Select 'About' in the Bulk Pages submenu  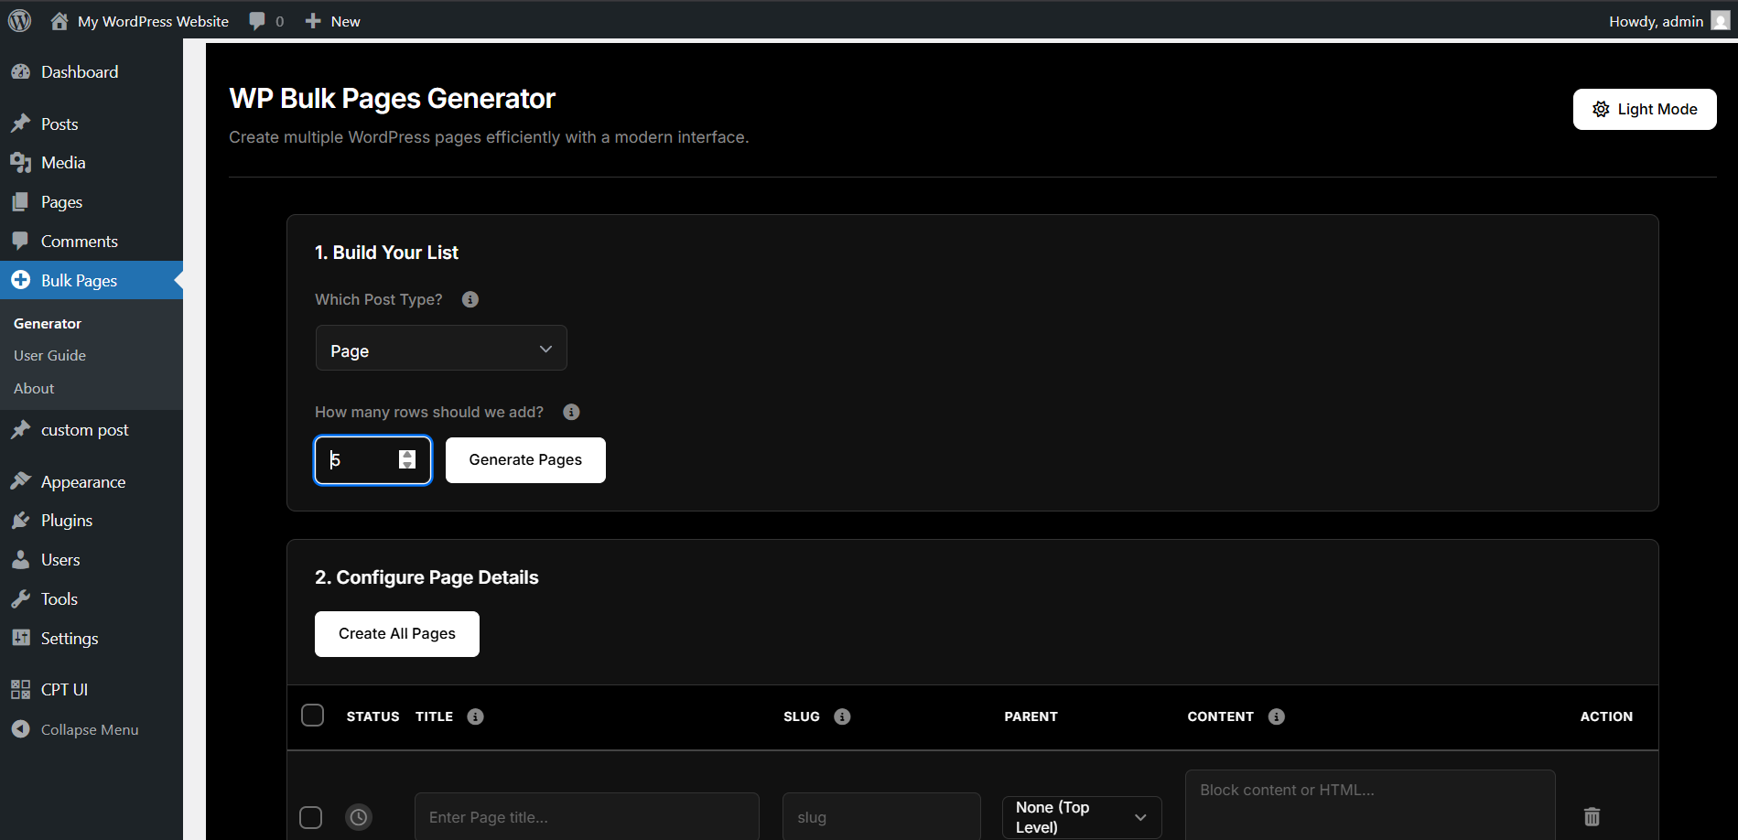click(33, 388)
